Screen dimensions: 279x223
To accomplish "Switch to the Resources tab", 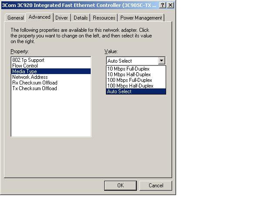I will point(104,18).
